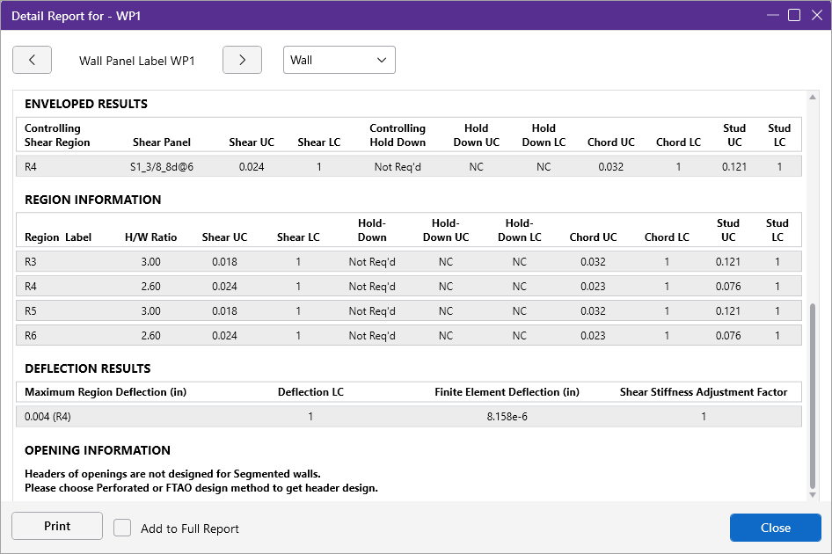Enable Add to Full Report checkbox

(x=123, y=528)
